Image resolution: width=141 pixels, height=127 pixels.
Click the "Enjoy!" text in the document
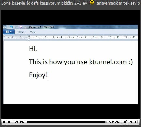pyautogui.click(x=38, y=75)
